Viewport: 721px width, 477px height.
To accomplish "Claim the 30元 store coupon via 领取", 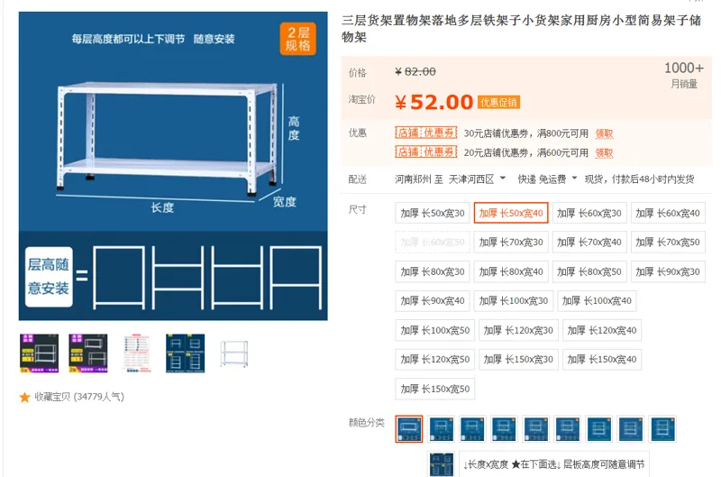I will pos(604,133).
